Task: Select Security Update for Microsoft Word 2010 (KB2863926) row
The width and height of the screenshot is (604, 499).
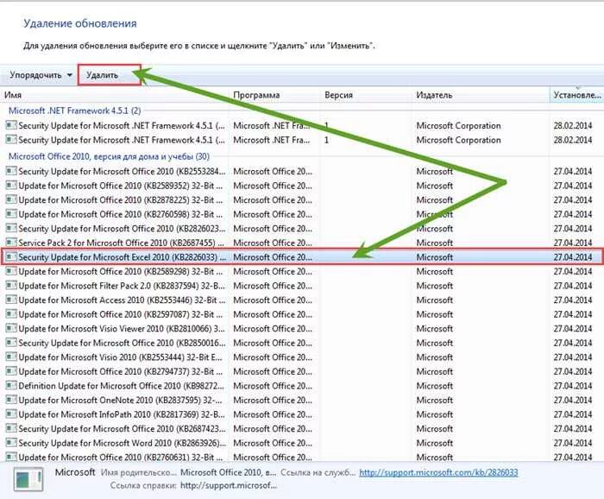Action: (x=302, y=443)
